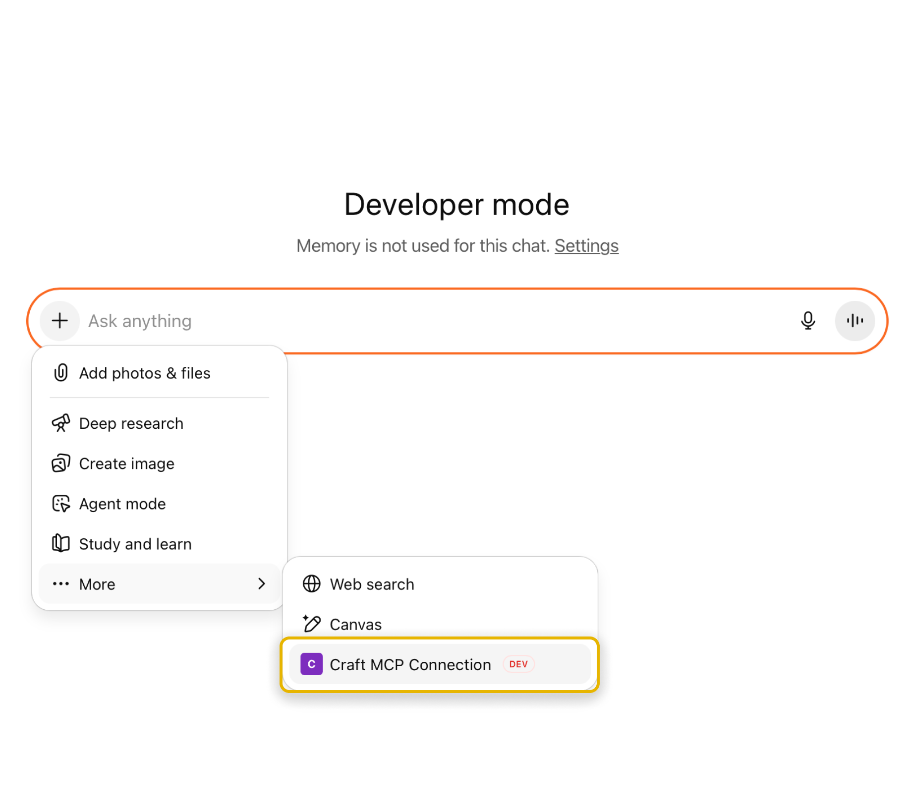Select the Canvas pencil icon
The width and height of the screenshot is (907, 810).
(311, 624)
